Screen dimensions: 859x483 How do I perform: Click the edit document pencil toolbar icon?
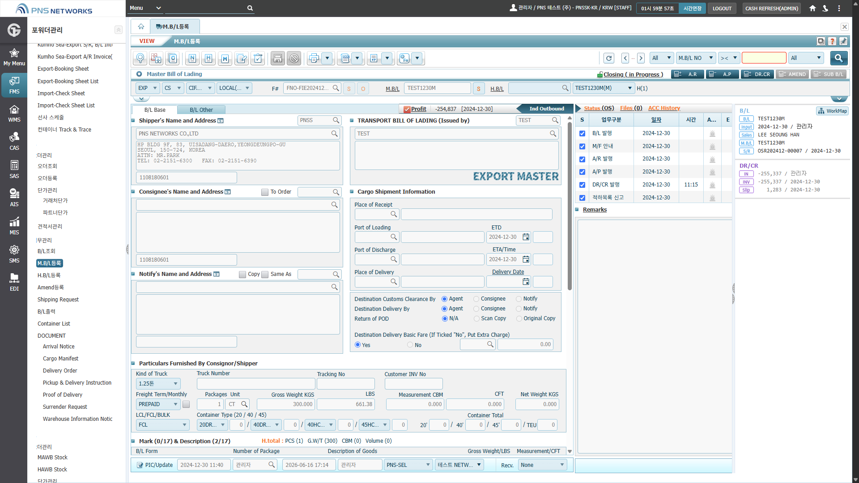click(242, 58)
